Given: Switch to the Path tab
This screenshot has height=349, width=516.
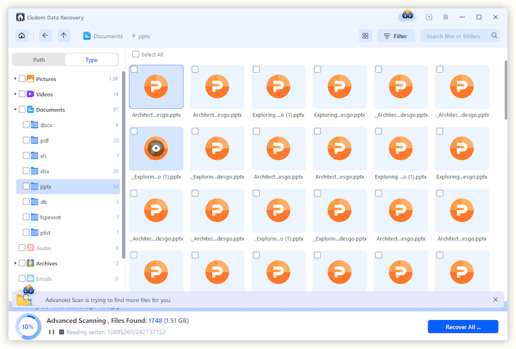Looking at the screenshot, I should (39, 60).
